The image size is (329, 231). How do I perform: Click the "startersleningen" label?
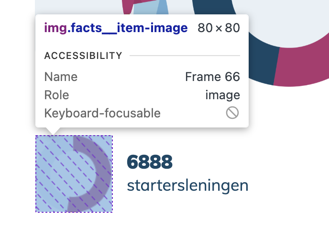(x=187, y=185)
